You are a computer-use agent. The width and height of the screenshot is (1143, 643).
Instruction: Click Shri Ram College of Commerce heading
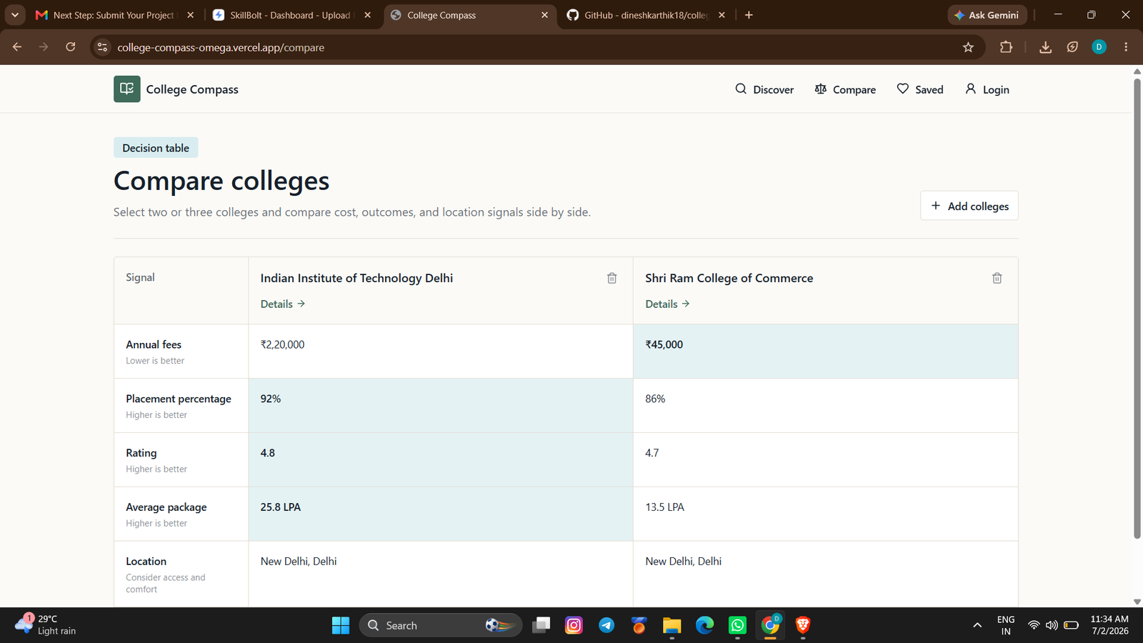pyautogui.click(x=729, y=278)
